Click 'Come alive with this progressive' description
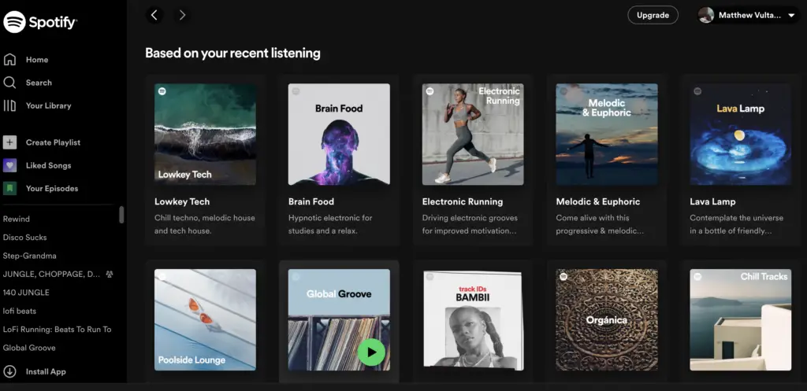This screenshot has height=391, width=807. pyautogui.click(x=600, y=224)
